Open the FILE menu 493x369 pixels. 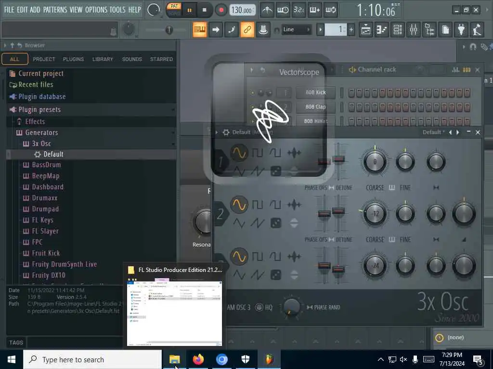9,10
